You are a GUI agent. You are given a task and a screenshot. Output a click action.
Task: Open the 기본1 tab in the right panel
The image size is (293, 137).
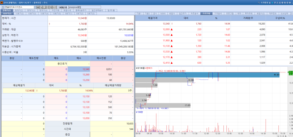point(139,14)
